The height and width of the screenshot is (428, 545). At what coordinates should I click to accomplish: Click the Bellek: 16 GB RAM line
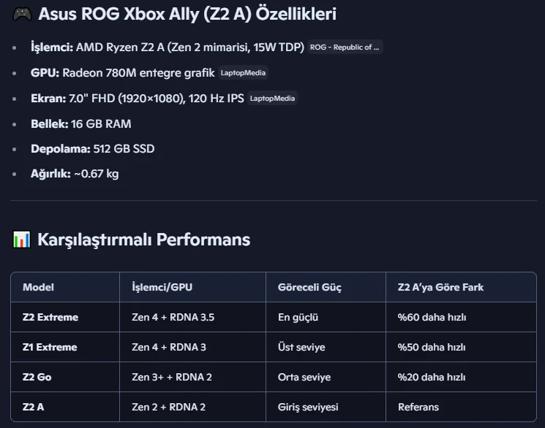(81, 124)
